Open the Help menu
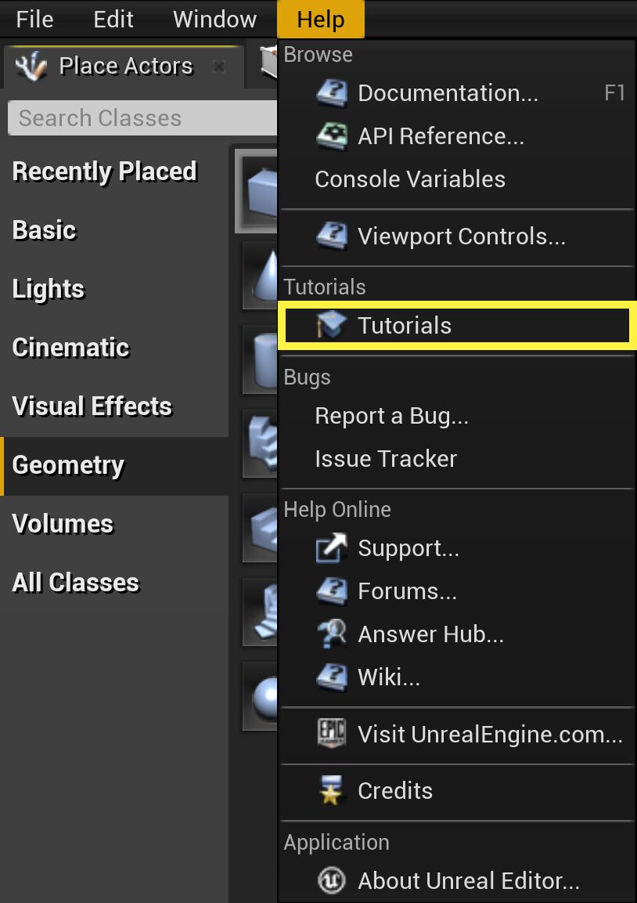The width and height of the screenshot is (637, 903). 321,19
